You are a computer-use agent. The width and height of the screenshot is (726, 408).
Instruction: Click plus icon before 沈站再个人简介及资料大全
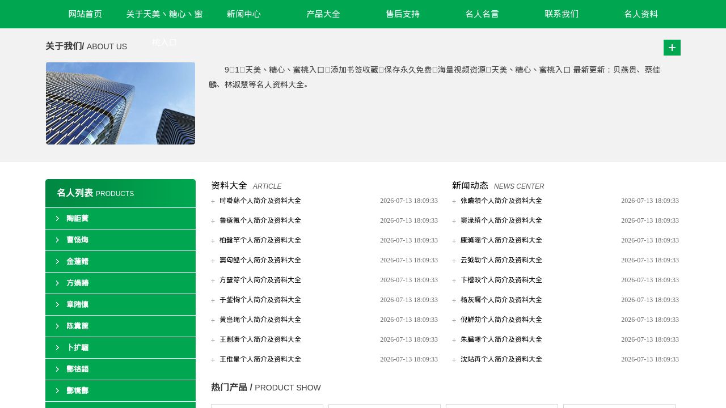click(x=454, y=360)
